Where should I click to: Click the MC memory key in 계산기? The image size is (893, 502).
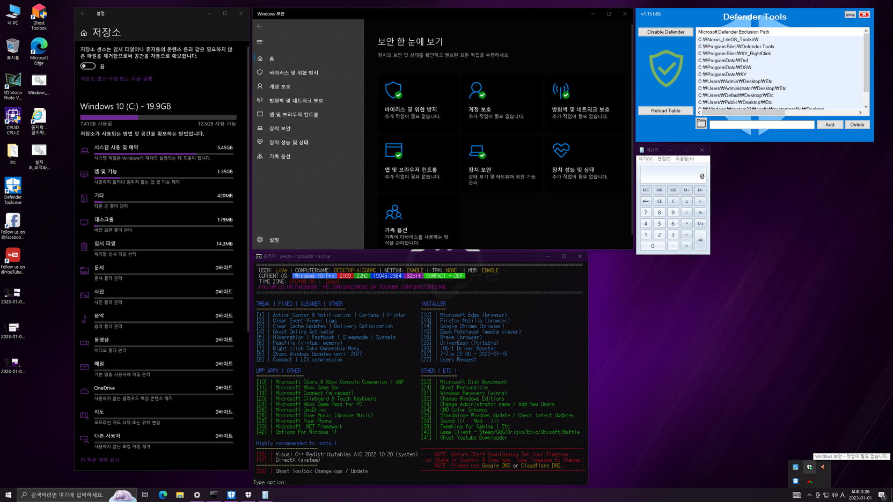pyautogui.click(x=646, y=190)
